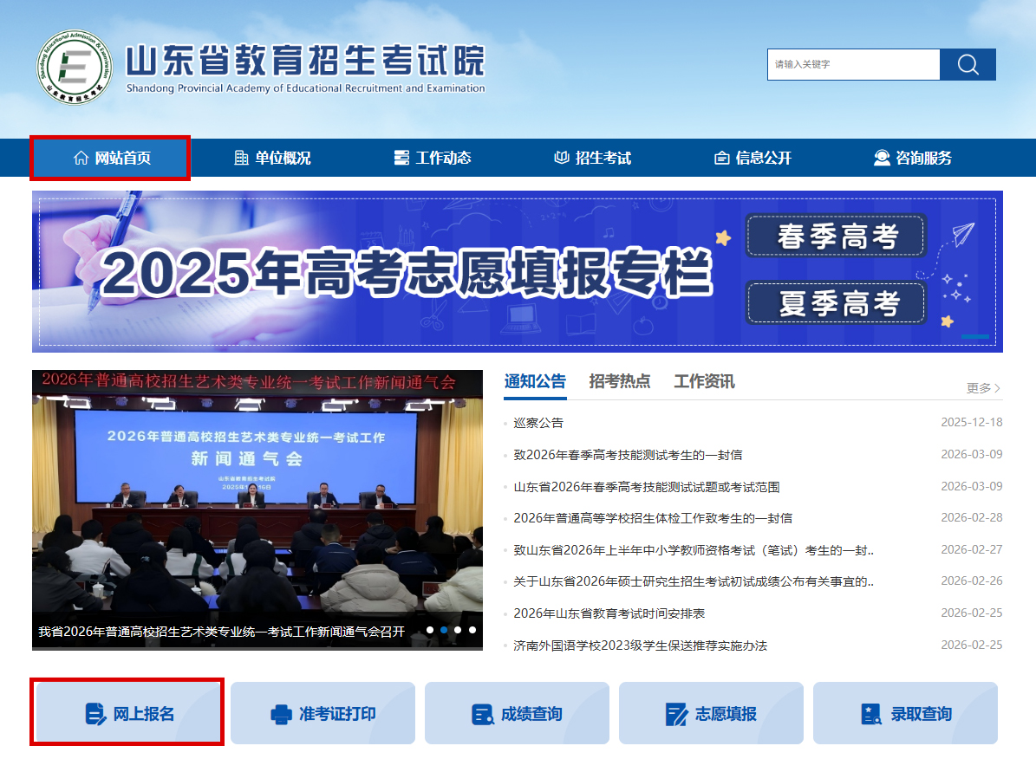Click the academy logo emblem
The image size is (1036, 759).
(75, 66)
